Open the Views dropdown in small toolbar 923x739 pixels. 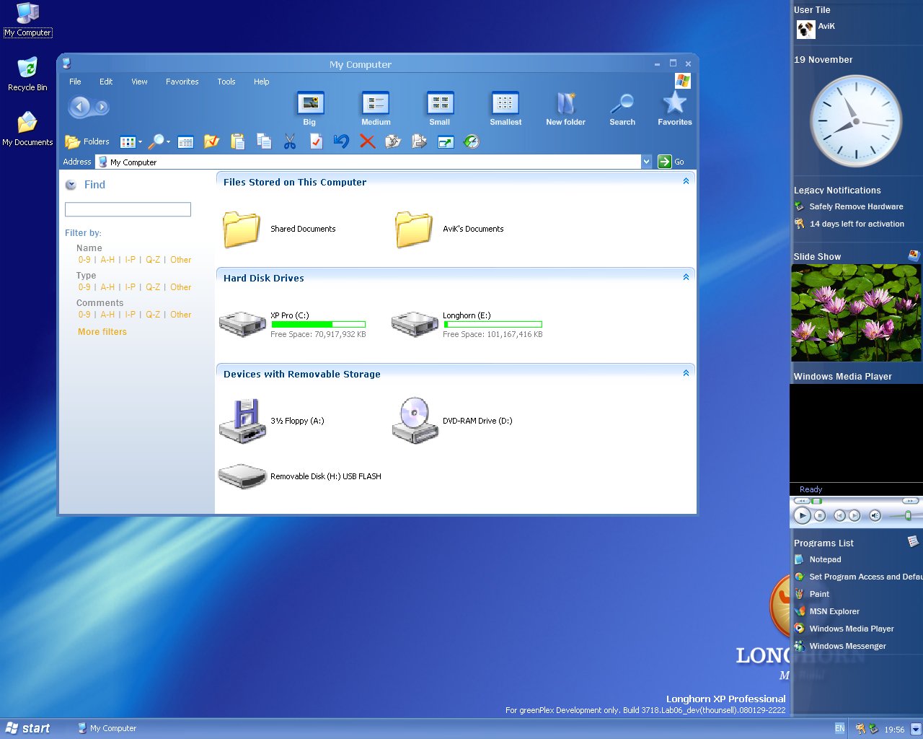131,141
